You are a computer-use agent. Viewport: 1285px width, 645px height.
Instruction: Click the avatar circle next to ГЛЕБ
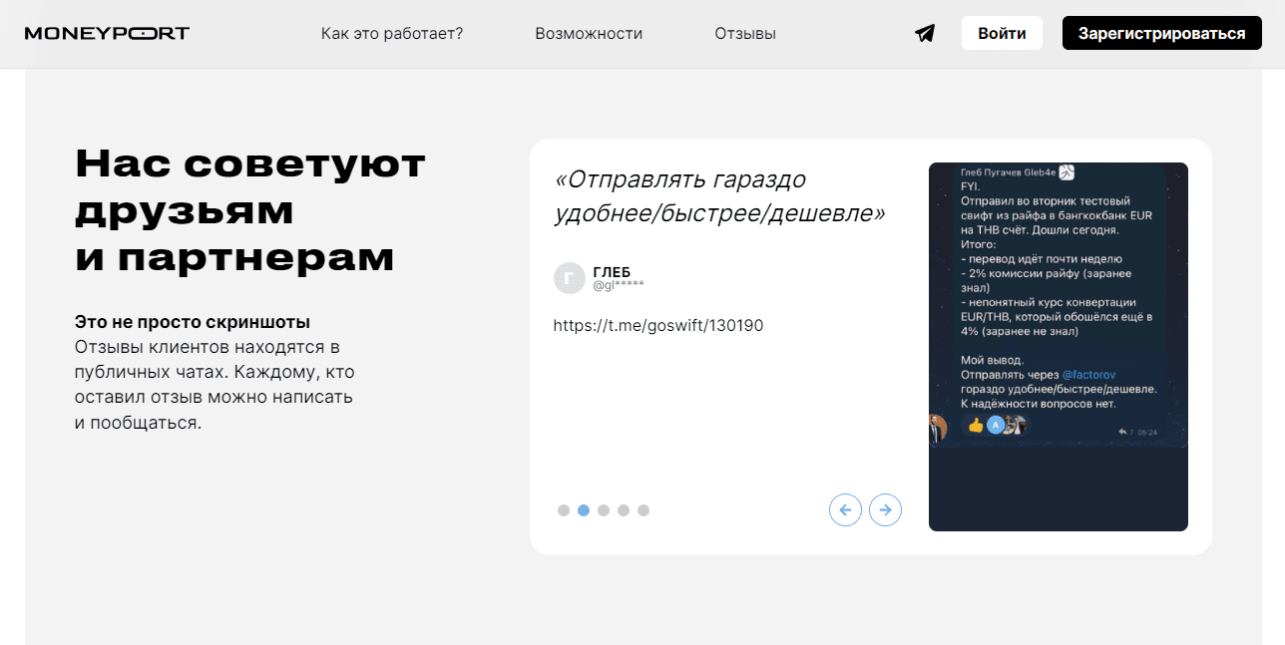(570, 278)
